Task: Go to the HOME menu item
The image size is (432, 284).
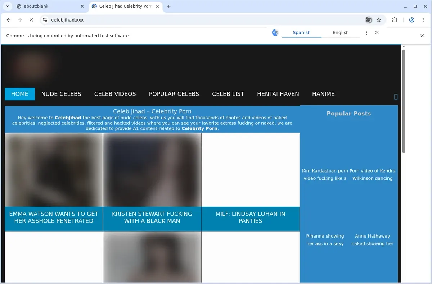Action: 20,94
